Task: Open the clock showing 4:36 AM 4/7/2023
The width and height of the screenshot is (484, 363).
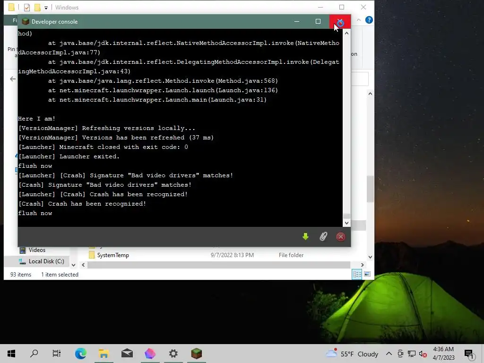Action: (443, 354)
